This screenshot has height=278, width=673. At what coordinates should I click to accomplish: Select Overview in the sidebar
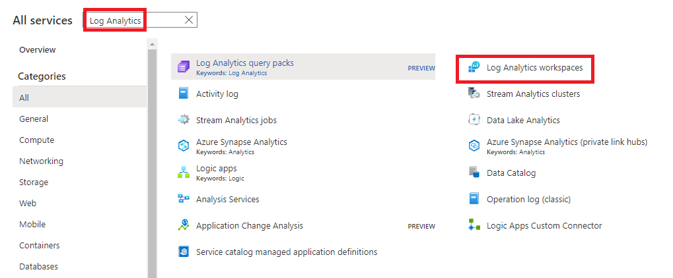[x=38, y=49]
